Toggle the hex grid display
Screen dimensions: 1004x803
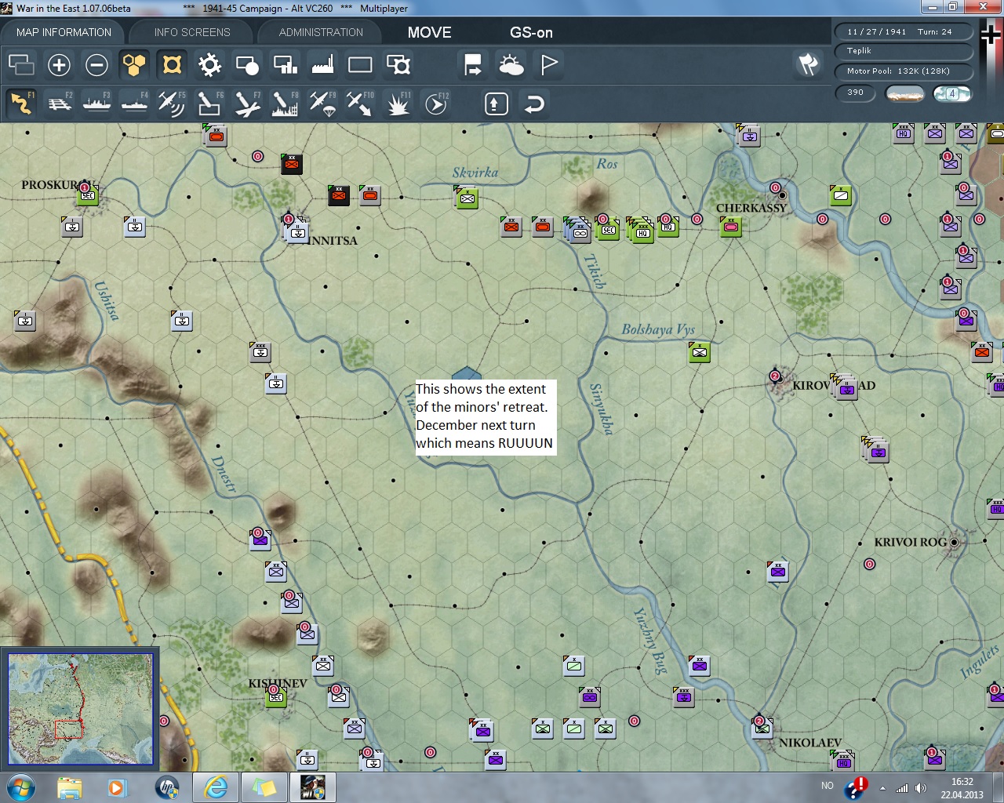(x=134, y=65)
